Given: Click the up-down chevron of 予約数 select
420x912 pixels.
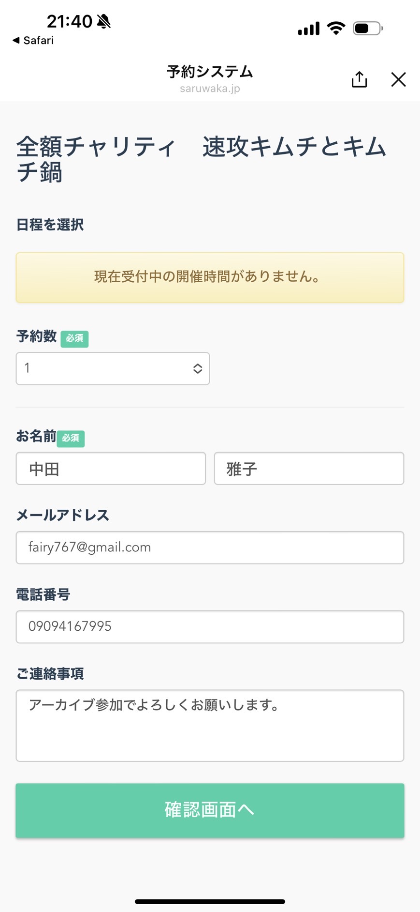Looking at the screenshot, I should [197, 368].
